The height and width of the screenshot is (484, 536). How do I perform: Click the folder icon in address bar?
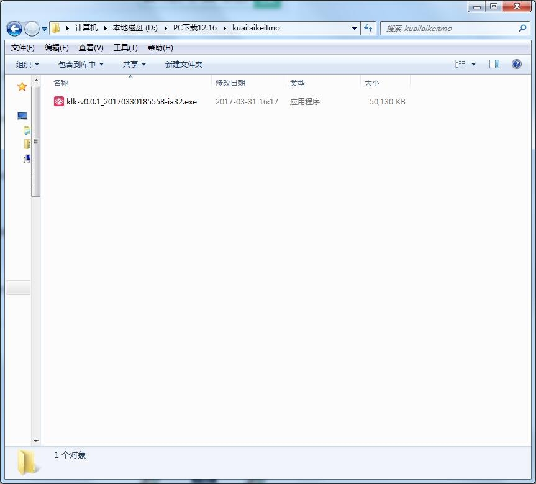coord(56,28)
